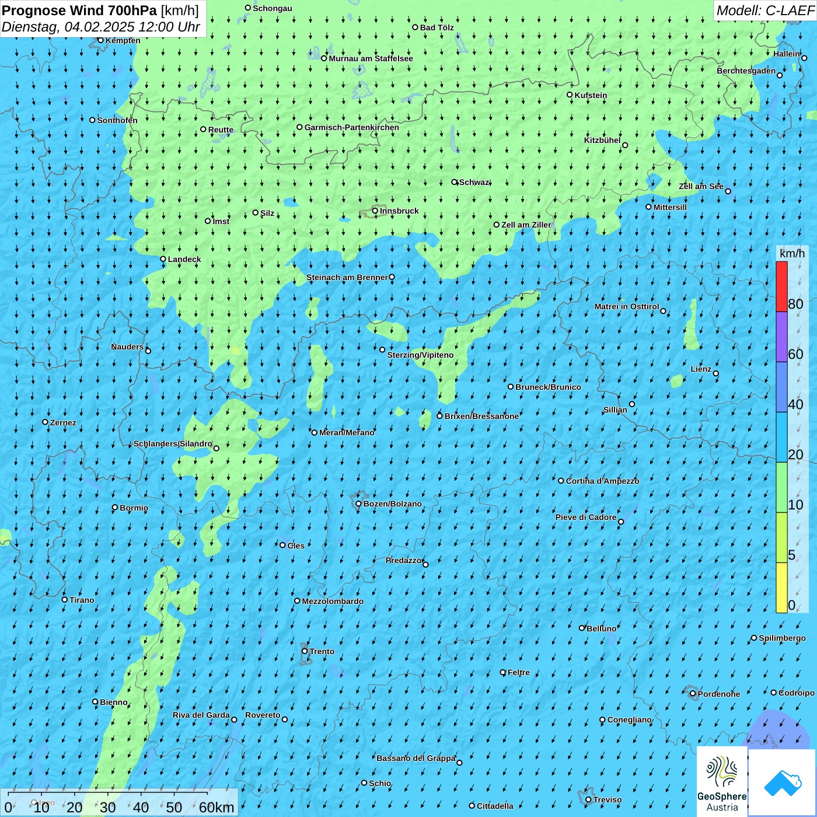Screen dimensions: 817x817
Task: Click the 'Meran/Merano' label
Action: tap(347, 432)
